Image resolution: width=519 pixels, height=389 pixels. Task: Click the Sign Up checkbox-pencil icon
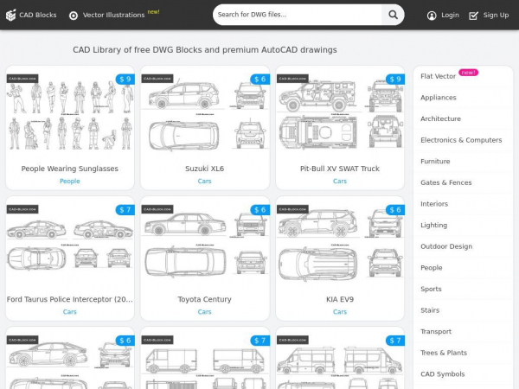point(474,16)
